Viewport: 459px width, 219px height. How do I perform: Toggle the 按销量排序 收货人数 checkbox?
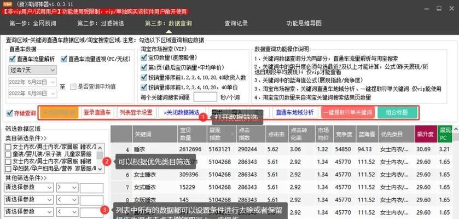click(143, 78)
